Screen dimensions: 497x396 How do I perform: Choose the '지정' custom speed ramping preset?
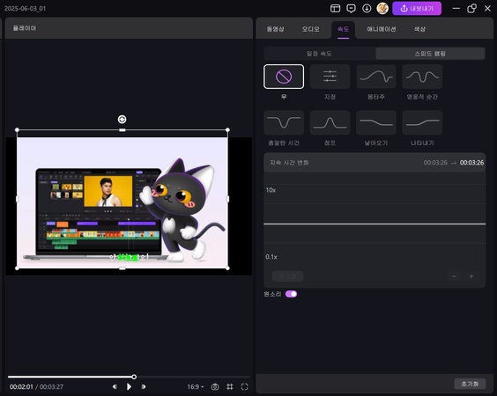point(330,77)
